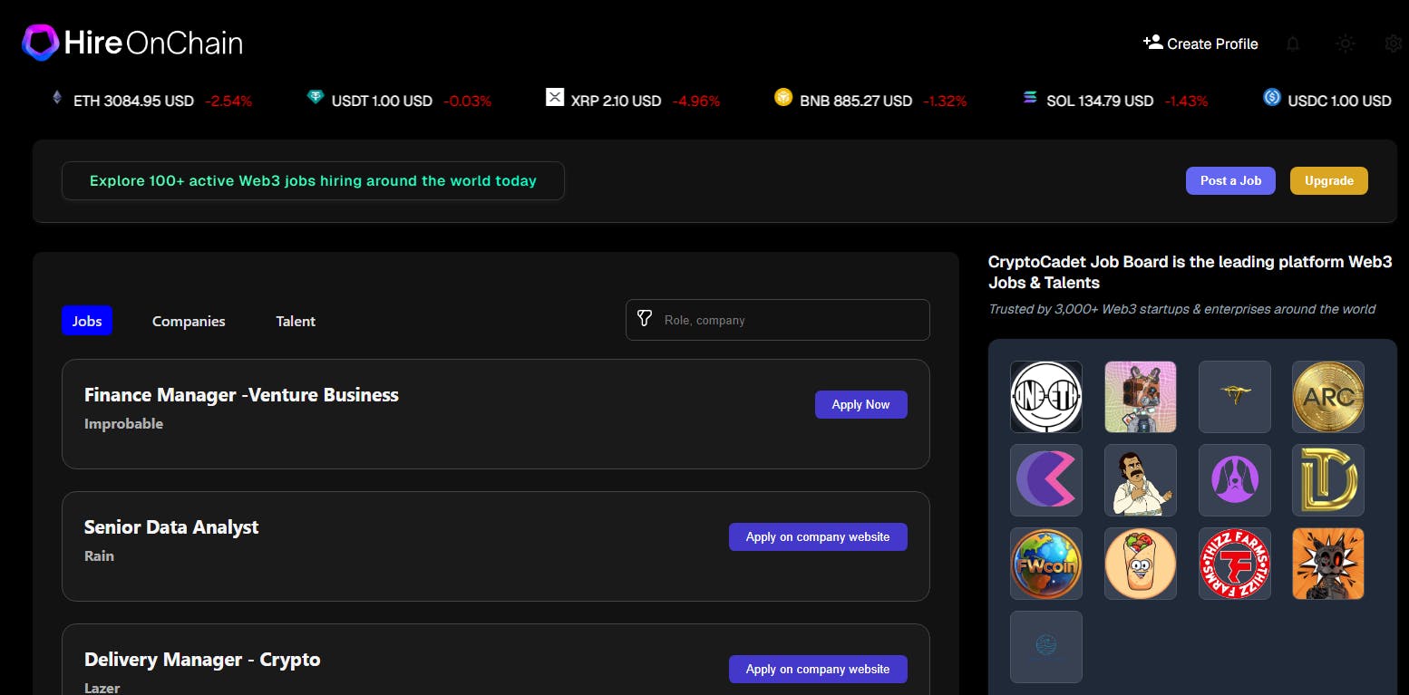This screenshot has width=1409, height=695.
Task: Open the gold TD letters logo thumbnail
Action: pos(1328,480)
